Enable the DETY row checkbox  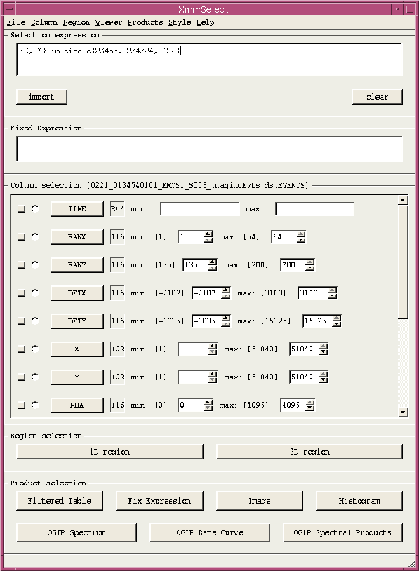[x=22, y=321]
